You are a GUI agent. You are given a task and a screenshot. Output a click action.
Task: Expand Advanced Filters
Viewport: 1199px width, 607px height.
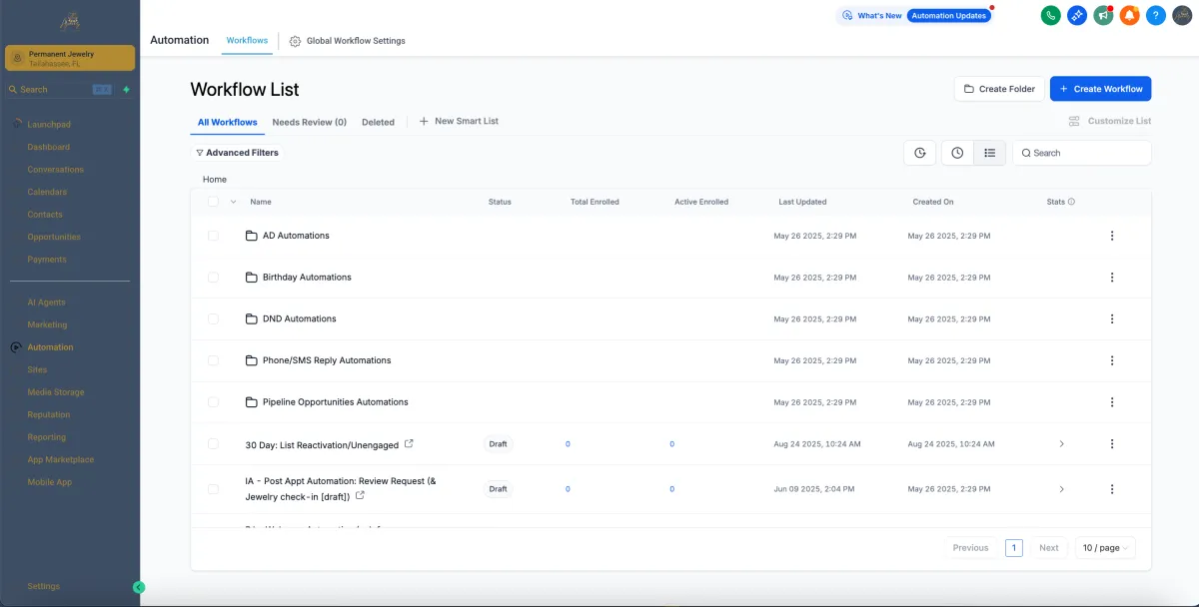pyautogui.click(x=237, y=153)
